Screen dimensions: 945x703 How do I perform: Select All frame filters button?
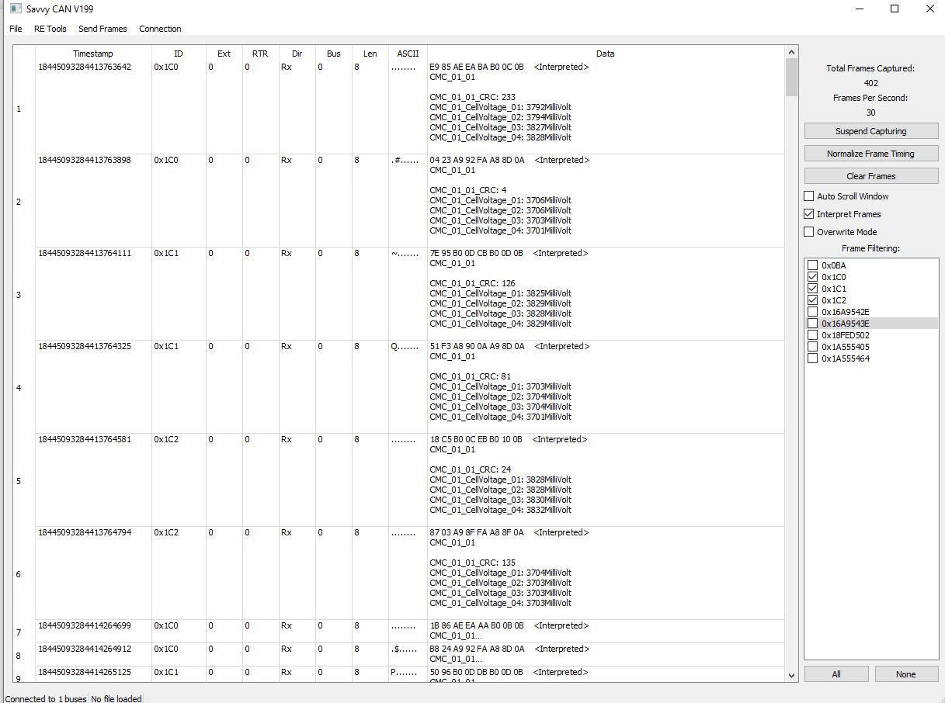point(836,674)
